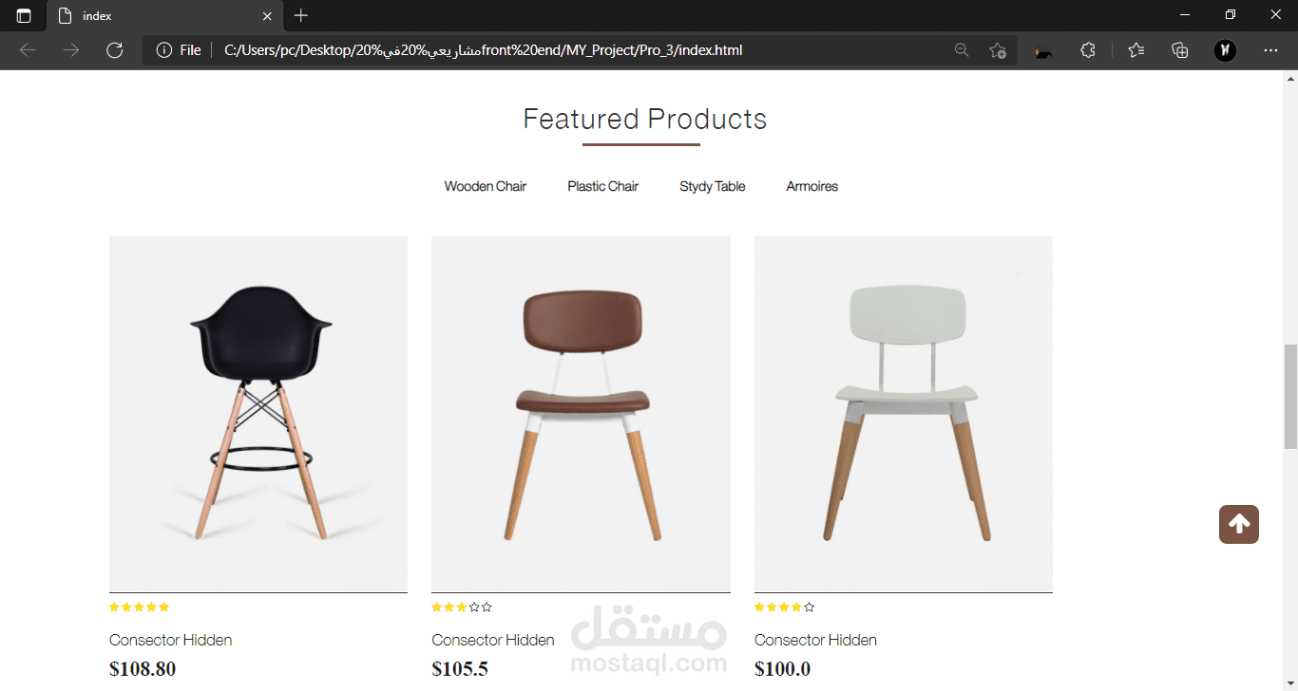Switch to the Stydy Table category

[x=712, y=186]
